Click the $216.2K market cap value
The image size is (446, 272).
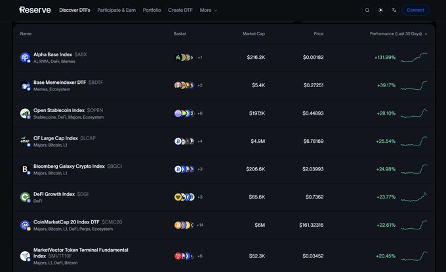pyautogui.click(x=256, y=58)
